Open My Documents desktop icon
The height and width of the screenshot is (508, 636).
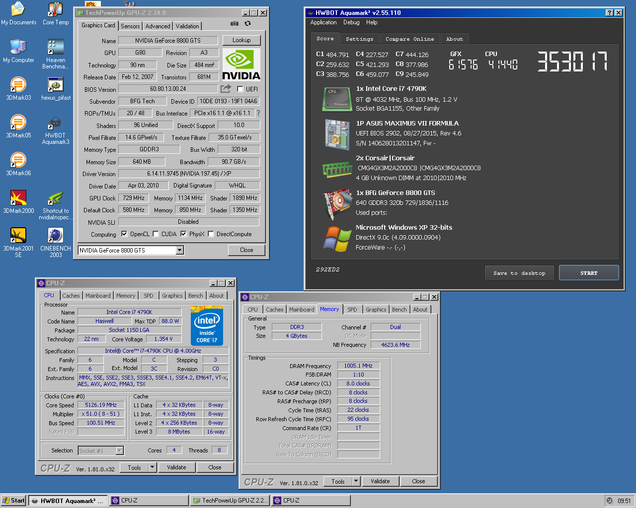point(18,13)
